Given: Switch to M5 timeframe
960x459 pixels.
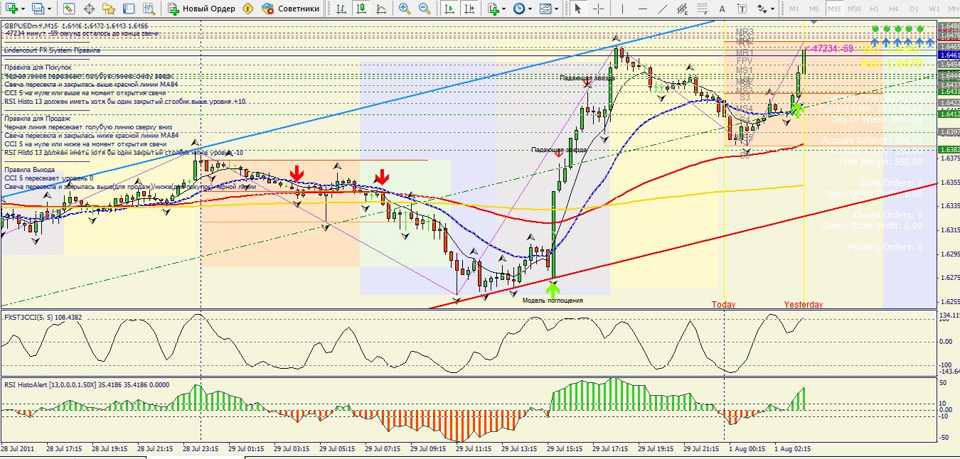Looking at the screenshot, I should tap(814, 9).
